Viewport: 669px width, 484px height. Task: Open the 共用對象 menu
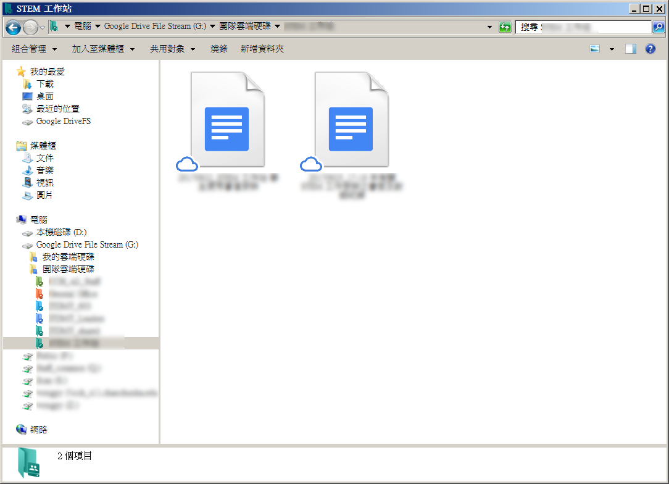pyautogui.click(x=172, y=49)
